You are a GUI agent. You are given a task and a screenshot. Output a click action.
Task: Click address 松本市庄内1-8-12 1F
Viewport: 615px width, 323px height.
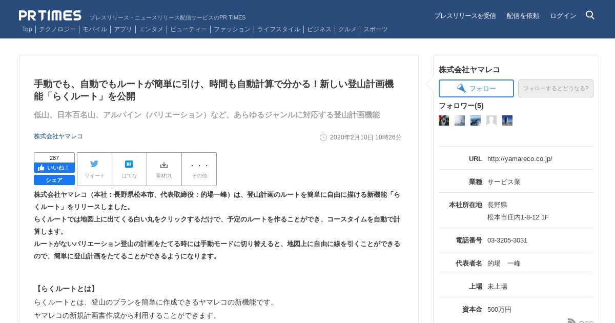pos(518,217)
